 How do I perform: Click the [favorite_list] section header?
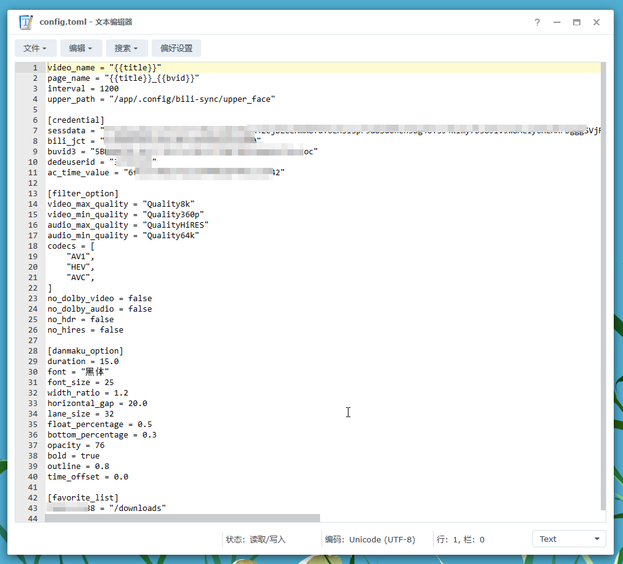[x=83, y=498]
